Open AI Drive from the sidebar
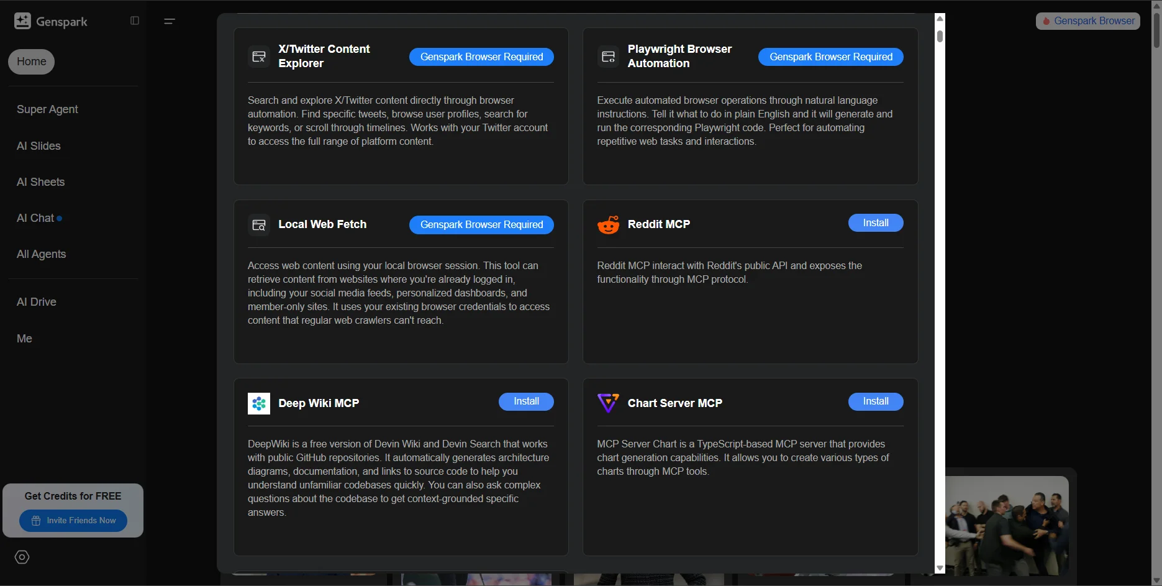 (36, 302)
